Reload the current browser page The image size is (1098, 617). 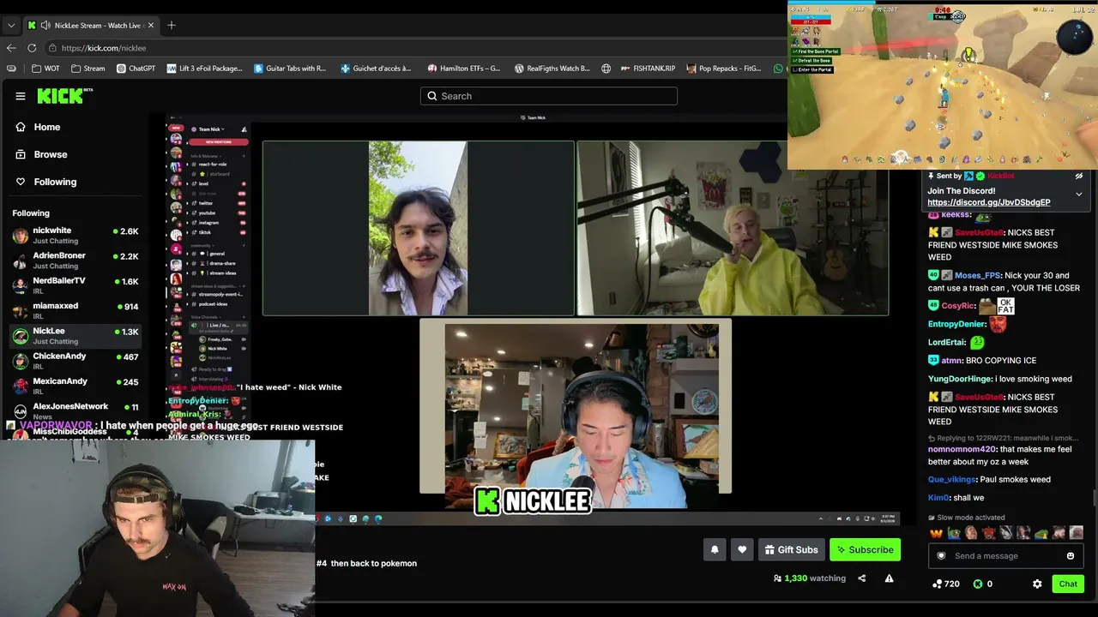pyautogui.click(x=32, y=48)
